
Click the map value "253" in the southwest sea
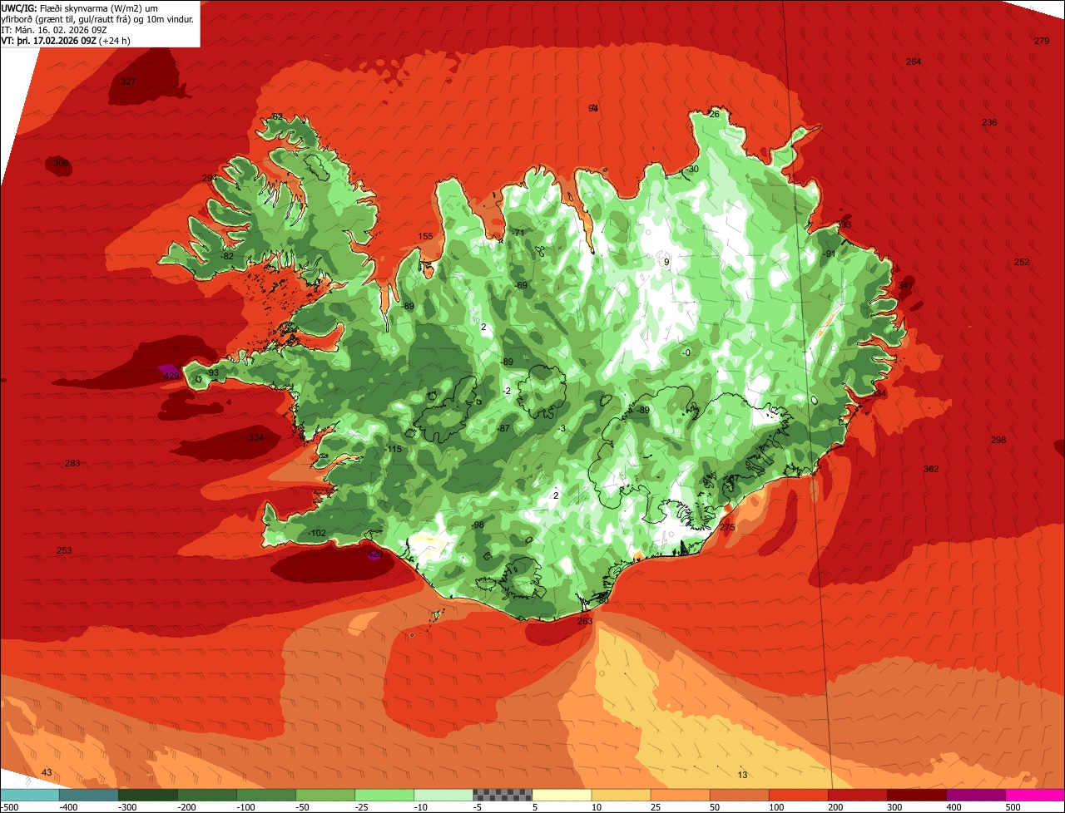(x=64, y=550)
